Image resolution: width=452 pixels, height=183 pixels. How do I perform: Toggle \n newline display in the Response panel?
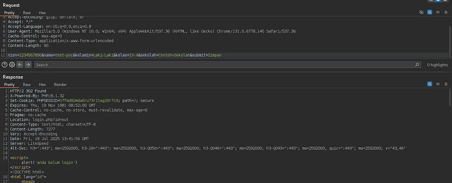(438, 84)
